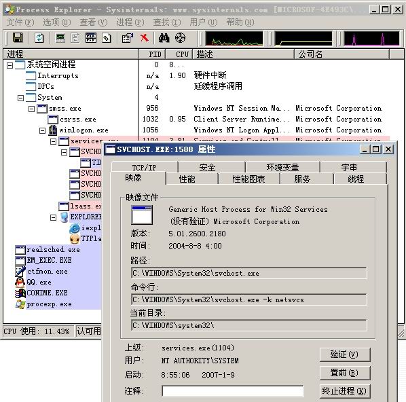Click the DLL/handle view toolbar icon
406x402 pixels.
(107, 38)
